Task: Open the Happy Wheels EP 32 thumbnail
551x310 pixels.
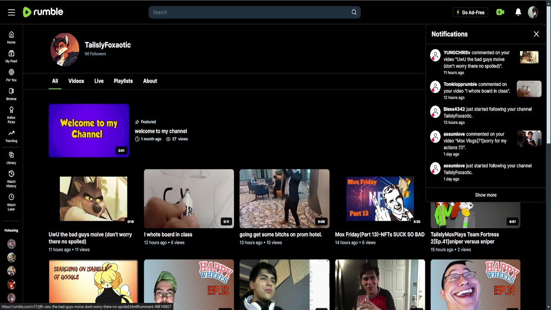Action: [189, 285]
